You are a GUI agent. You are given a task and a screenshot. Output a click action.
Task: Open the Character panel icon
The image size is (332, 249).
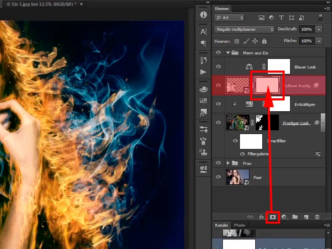(203, 32)
